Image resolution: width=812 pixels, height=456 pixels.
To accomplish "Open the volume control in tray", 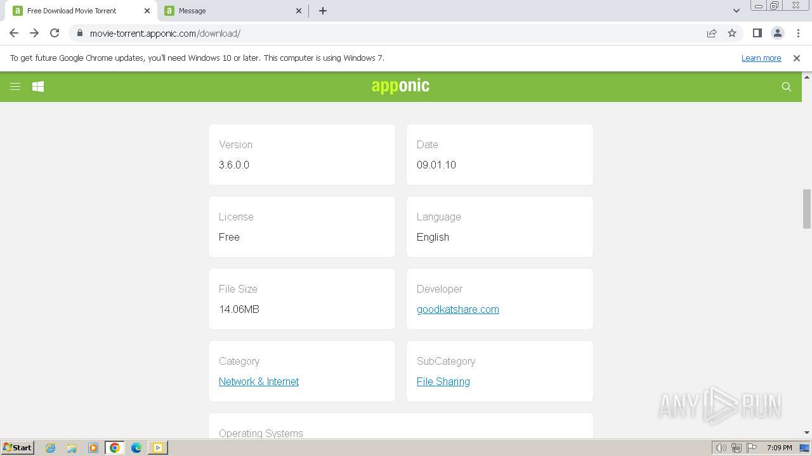I will tap(721, 448).
